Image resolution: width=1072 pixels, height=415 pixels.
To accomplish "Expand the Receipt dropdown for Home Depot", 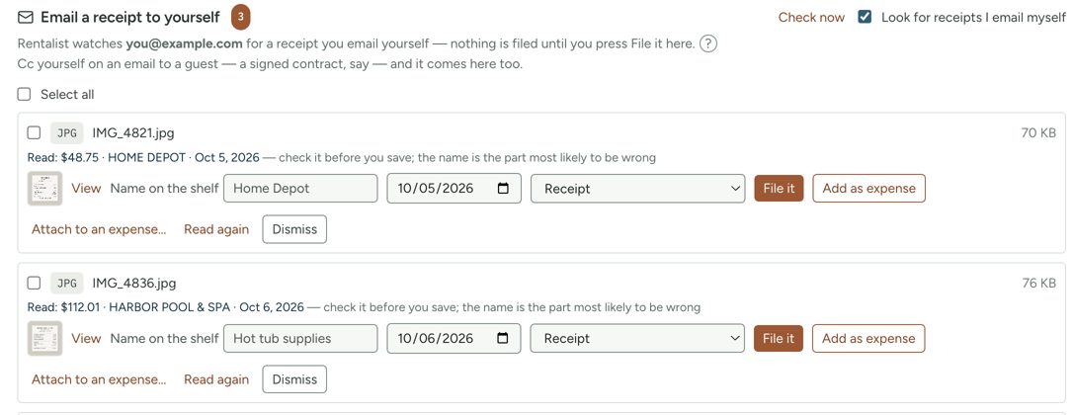I will [638, 188].
